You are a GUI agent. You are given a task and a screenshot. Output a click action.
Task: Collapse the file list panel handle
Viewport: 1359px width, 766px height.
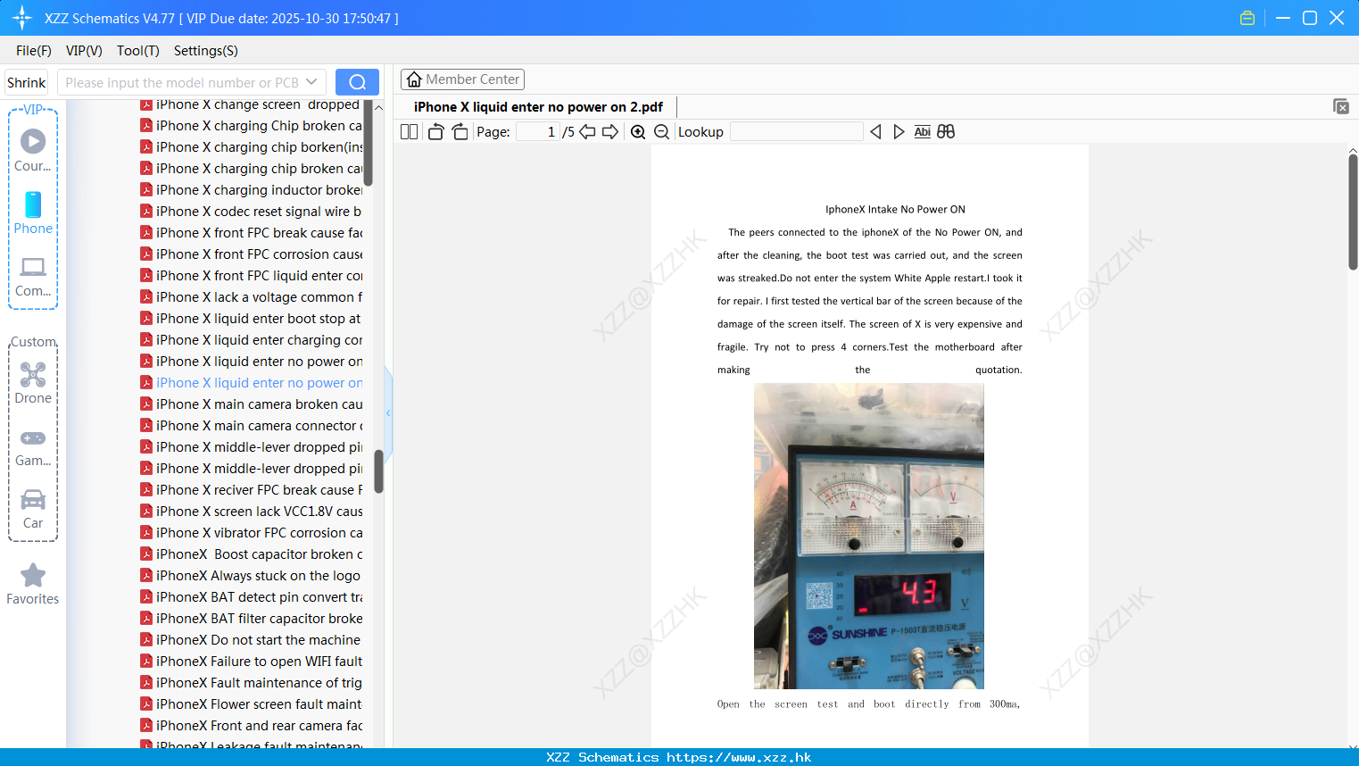pyautogui.click(x=388, y=413)
